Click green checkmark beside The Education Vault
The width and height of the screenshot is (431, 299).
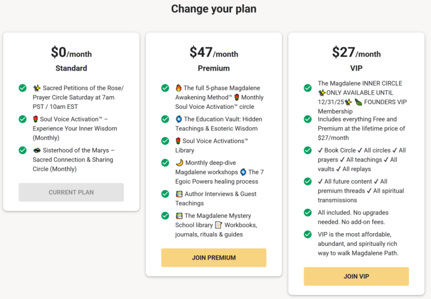165,119
